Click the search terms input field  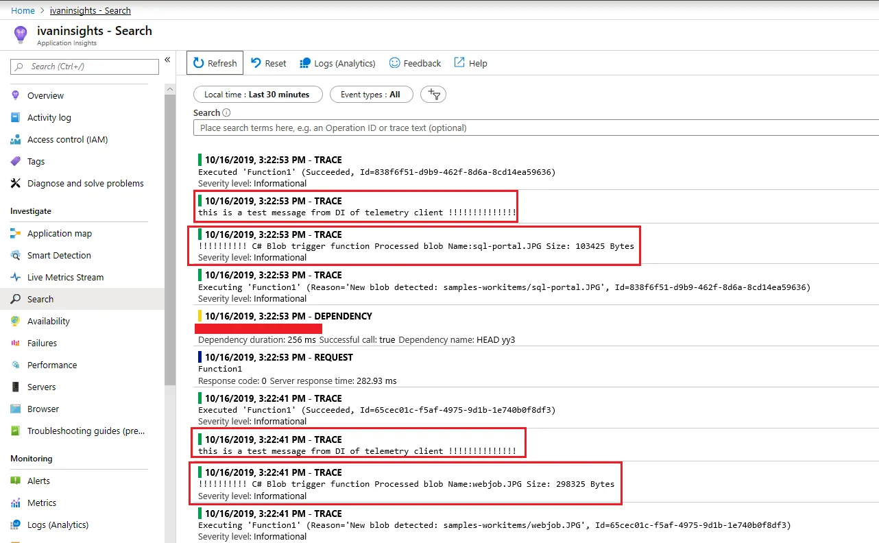point(536,128)
